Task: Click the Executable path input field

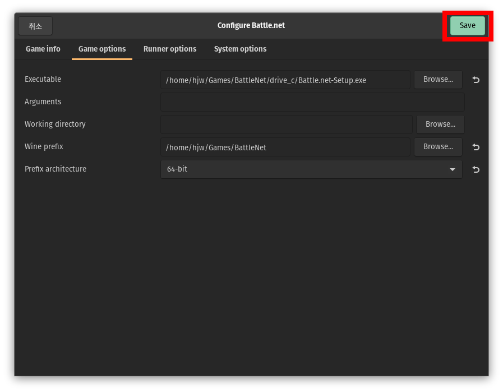Action: (x=285, y=80)
